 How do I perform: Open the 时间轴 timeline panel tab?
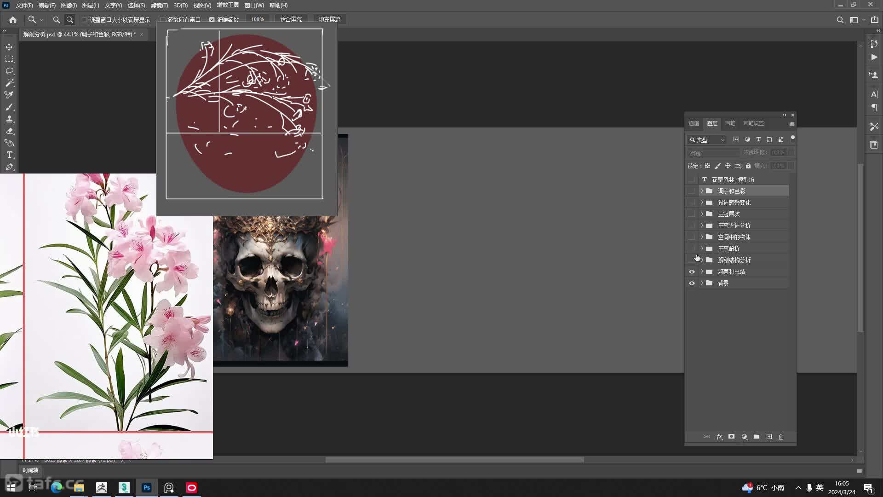30,470
